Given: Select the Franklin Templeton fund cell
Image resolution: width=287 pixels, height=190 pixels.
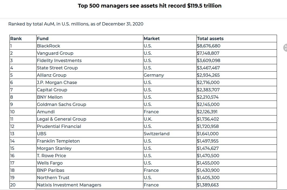Looking at the screenshot, I should coord(58,141).
